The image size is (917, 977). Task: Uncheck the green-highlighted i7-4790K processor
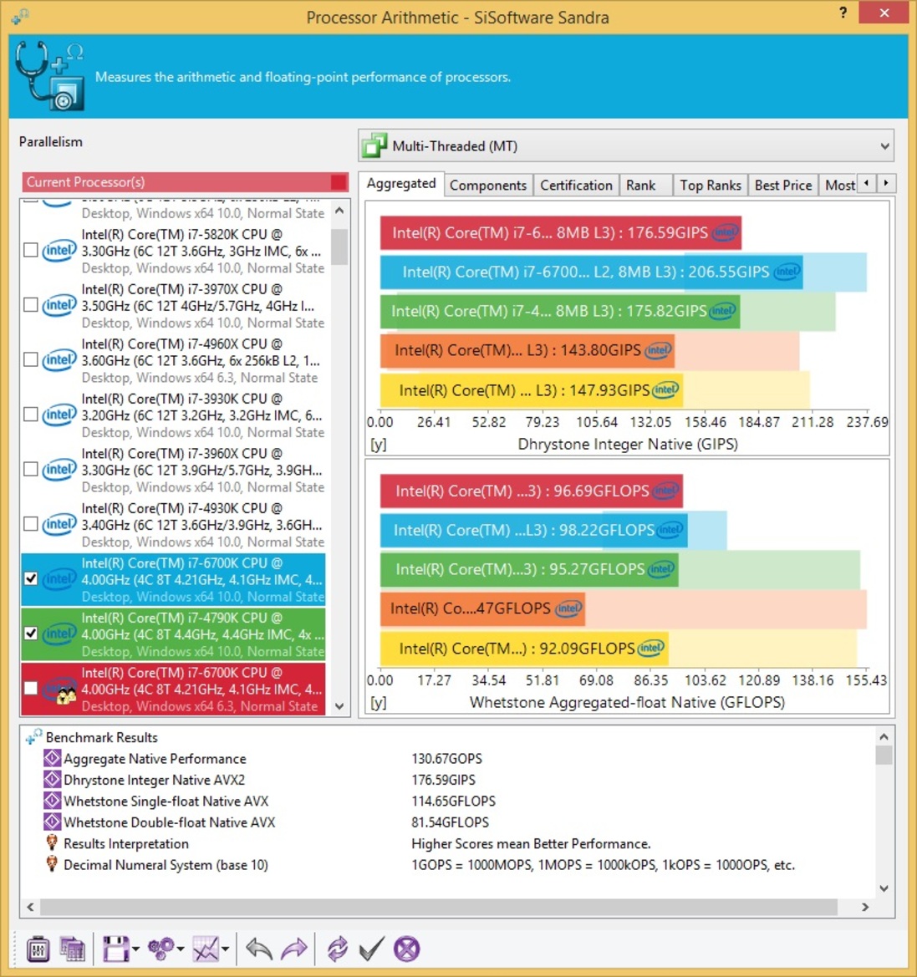coord(31,634)
